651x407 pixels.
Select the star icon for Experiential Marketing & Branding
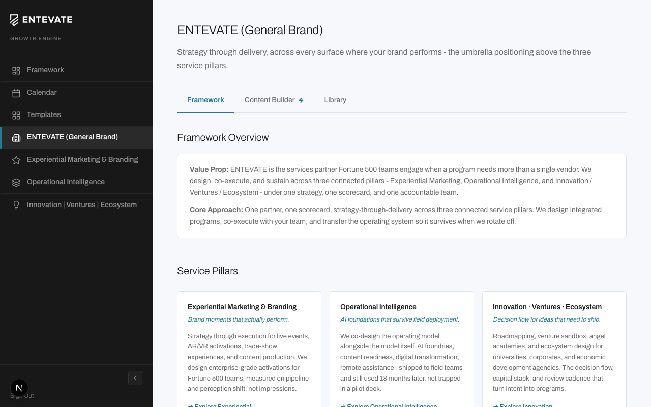(16, 160)
